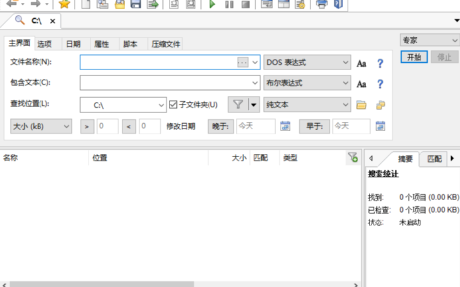Click the folder browse icon beside 纯文本 dropdown
The height and width of the screenshot is (287, 460).
click(x=362, y=105)
